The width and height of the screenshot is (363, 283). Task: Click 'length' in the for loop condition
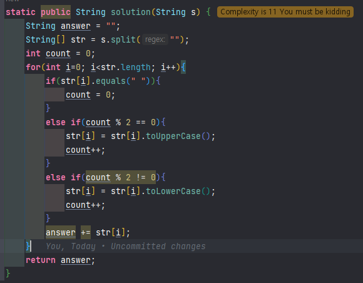[x=136, y=68]
